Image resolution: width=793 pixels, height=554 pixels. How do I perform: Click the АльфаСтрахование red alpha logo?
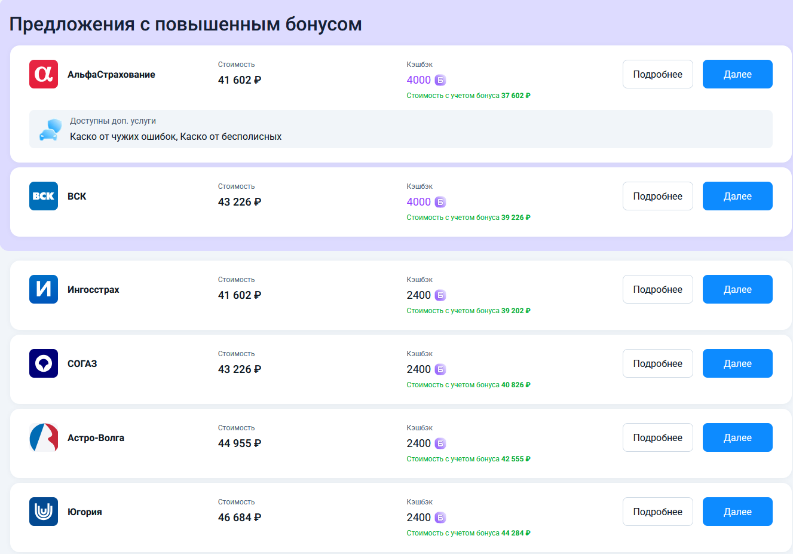(x=44, y=74)
